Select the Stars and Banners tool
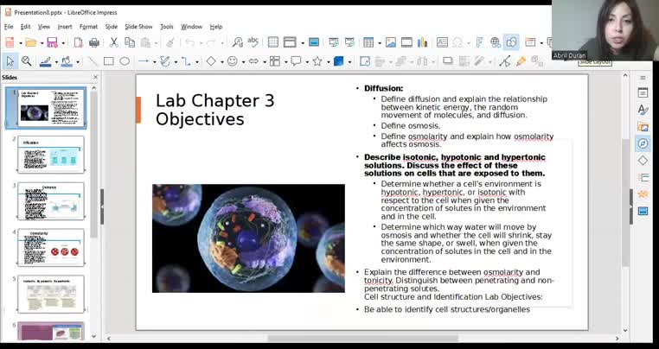Image resolution: width=659 pixels, height=349 pixels. pyautogui.click(x=317, y=61)
